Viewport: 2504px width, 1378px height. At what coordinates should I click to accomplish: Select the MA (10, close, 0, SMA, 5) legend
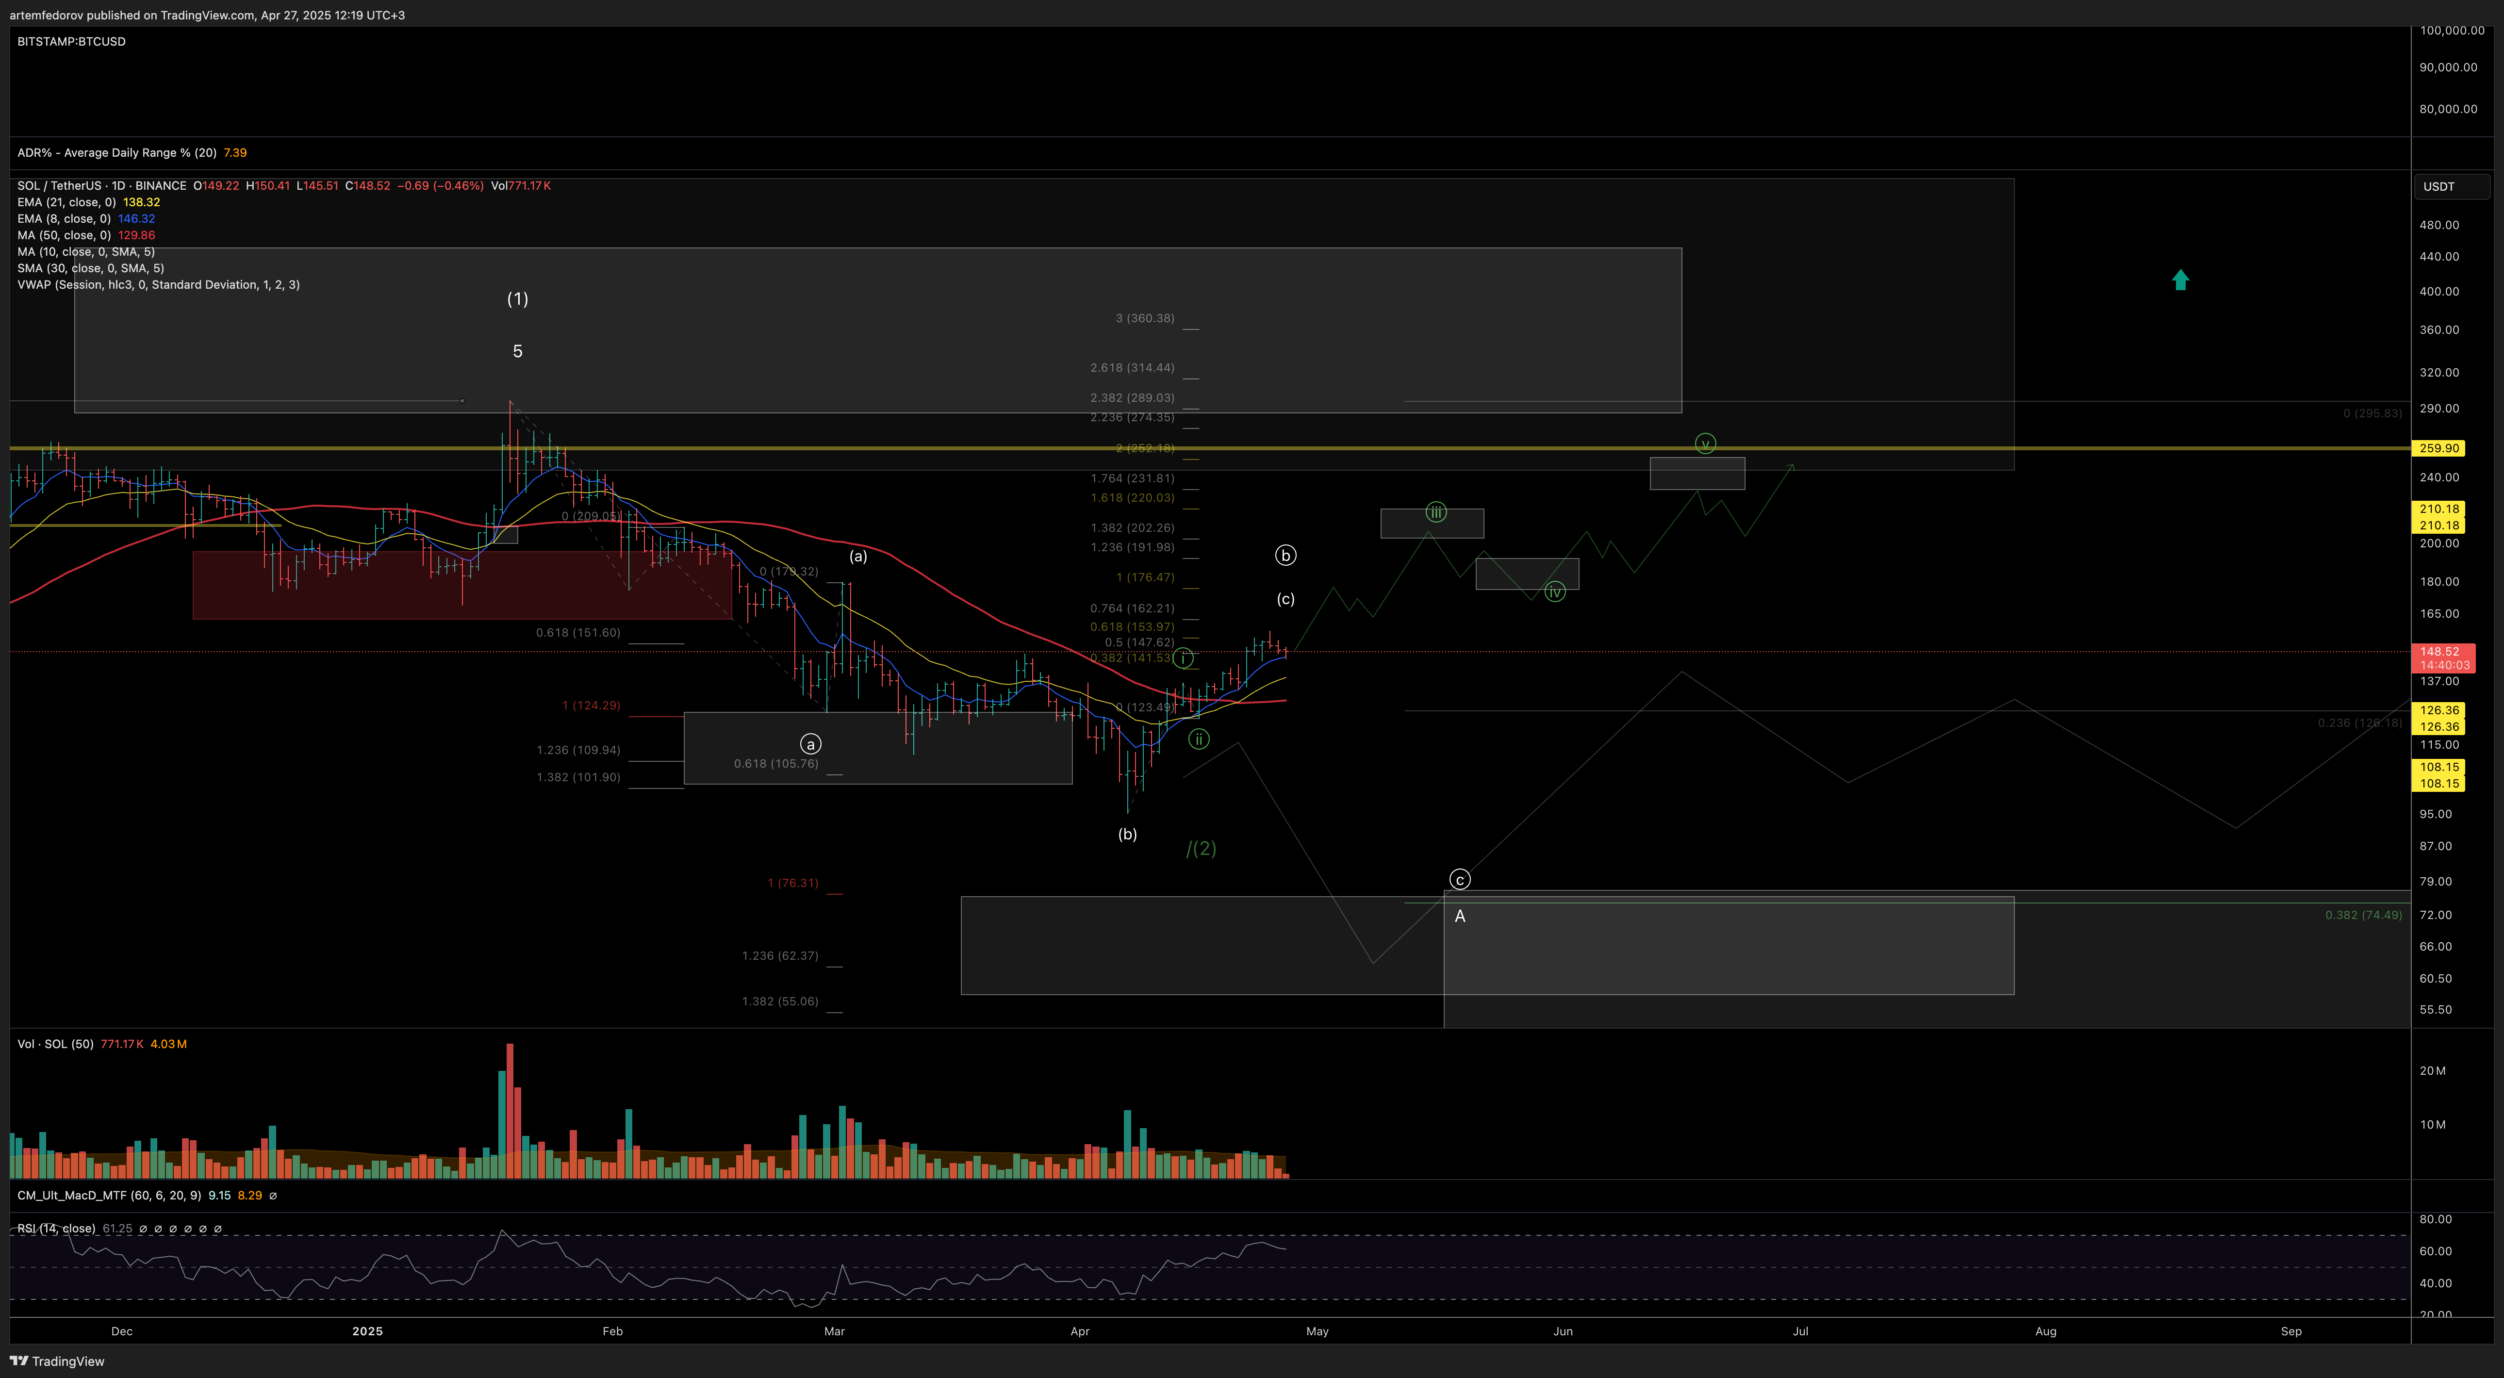pyautogui.click(x=85, y=252)
